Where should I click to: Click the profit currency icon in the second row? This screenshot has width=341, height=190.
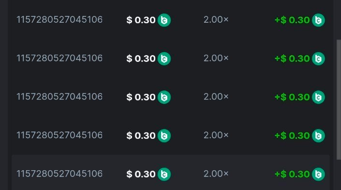click(x=318, y=58)
